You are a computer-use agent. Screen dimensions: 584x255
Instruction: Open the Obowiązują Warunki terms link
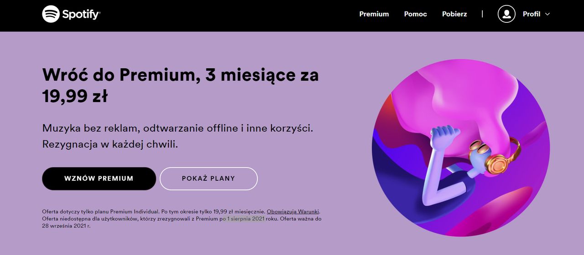[293, 211]
